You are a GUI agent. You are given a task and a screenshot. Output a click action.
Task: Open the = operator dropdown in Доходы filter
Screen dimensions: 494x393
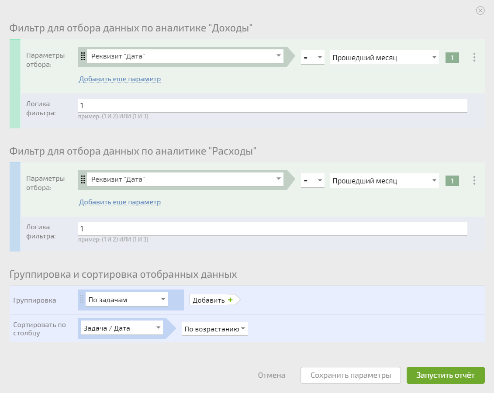click(x=313, y=58)
